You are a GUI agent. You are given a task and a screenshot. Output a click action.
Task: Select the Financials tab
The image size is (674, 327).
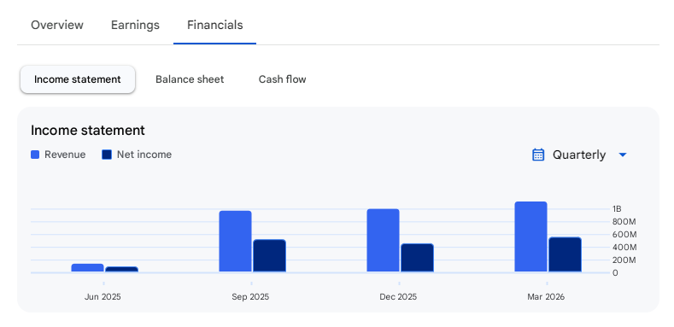[215, 25]
